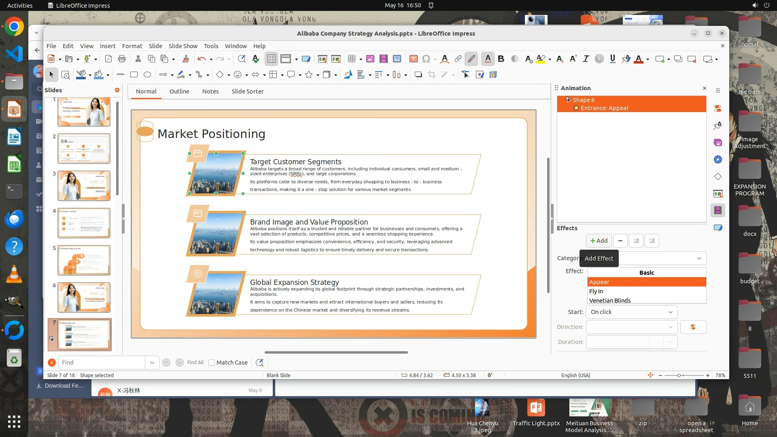This screenshot has height=437, width=777.
Task: Select slide 5 thumbnail
Action: coord(84,260)
